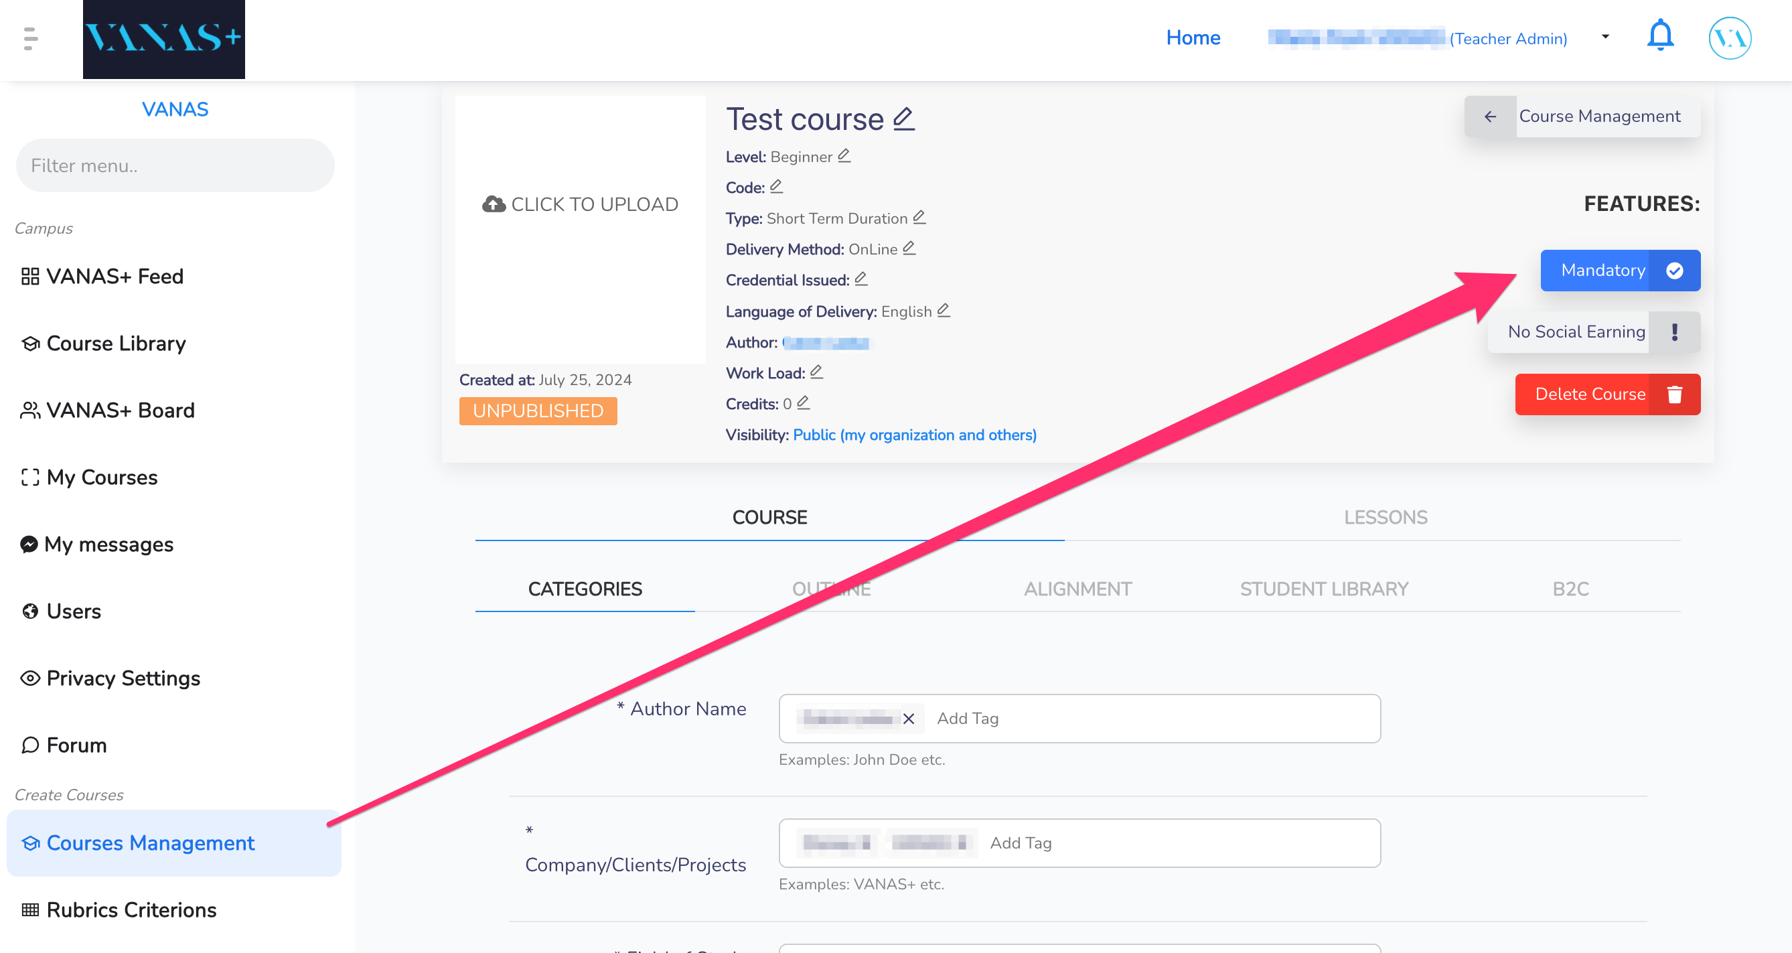Toggle the sidebar hamburger menu icon
The image size is (1792, 953).
pos(30,38)
